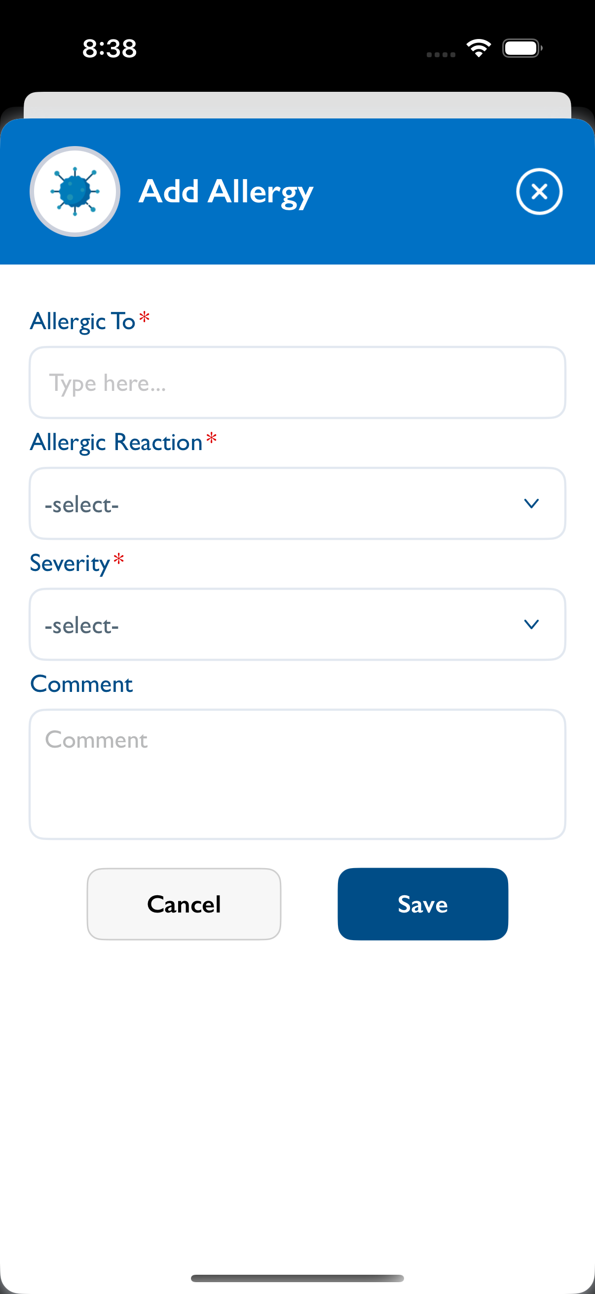Image resolution: width=595 pixels, height=1294 pixels.
Task: Tap the Allergic Reaction label
Action: (x=116, y=442)
